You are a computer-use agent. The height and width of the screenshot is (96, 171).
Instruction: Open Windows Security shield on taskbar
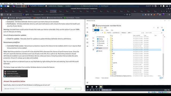tap(96, 87)
